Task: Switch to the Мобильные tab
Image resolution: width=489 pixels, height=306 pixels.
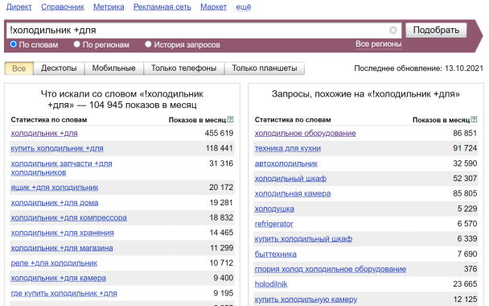Action: [114, 68]
